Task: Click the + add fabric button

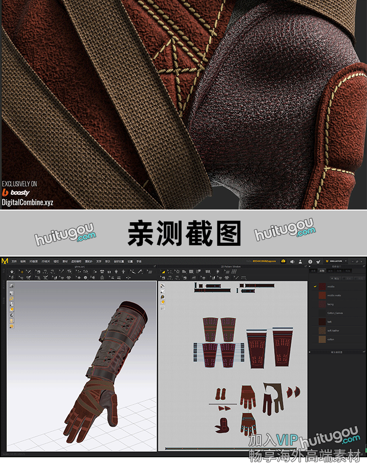Action: pyautogui.click(x=335, y=279)
